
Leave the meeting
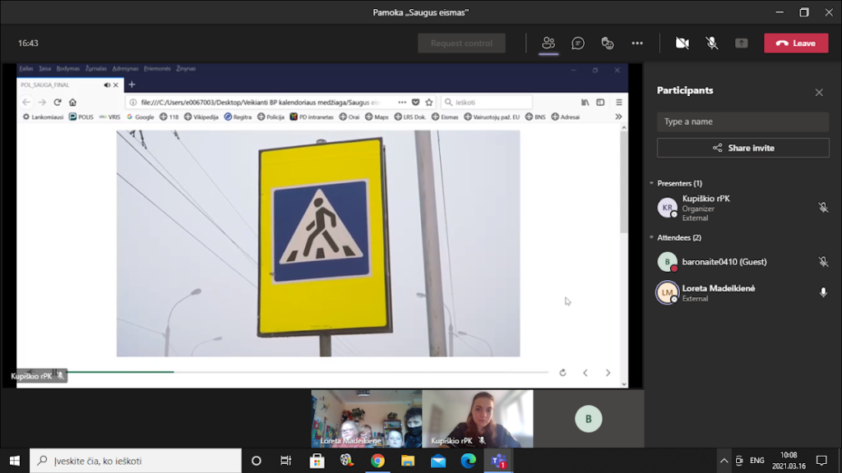point(796,44)
